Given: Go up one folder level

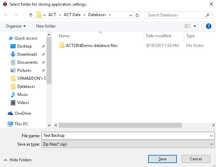Looking at the screenshot, I should coord(31,15).
